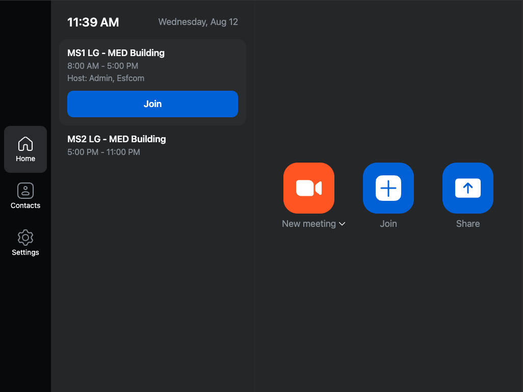Expand the New meeting chevron arrow
Screen dimensions: 523x392
342,224
